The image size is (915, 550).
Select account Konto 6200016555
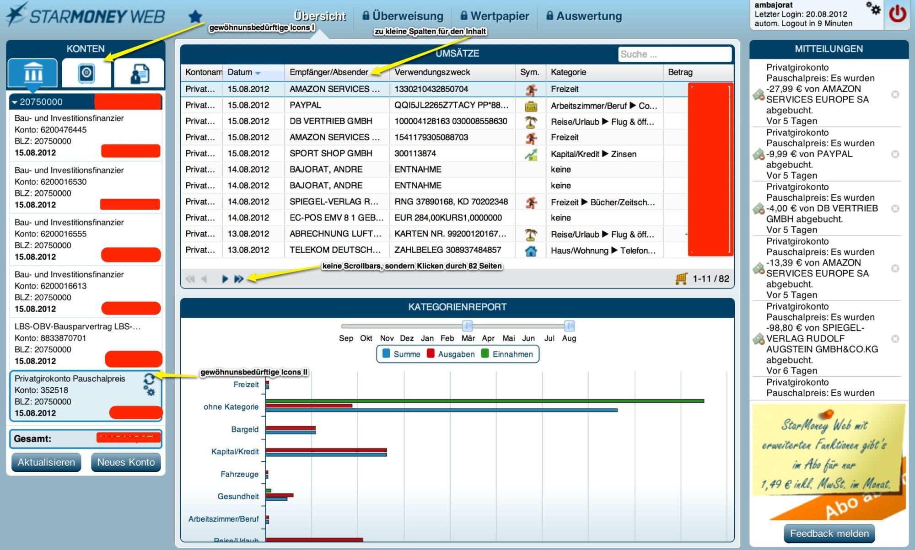coord(86,240)
